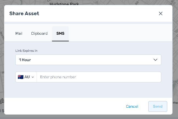Viewport: 178px width, 119px height.
Task: Close the Share Asset dialog
Action: tap(161, 13)
